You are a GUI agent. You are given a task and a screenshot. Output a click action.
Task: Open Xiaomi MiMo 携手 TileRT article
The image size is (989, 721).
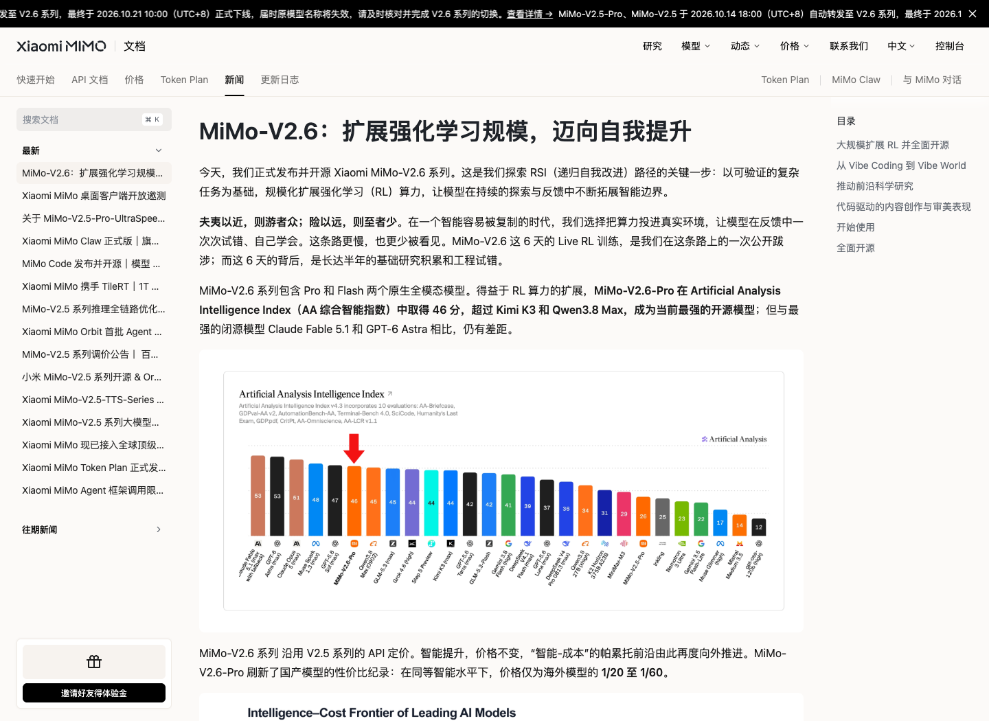(x=94, y=286)
